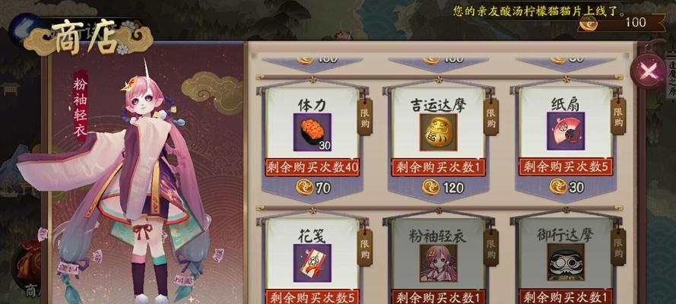This screenshot has height=304, width=676.
Task: Select the 体力 sushi item icon
Action: pos(312,132)
